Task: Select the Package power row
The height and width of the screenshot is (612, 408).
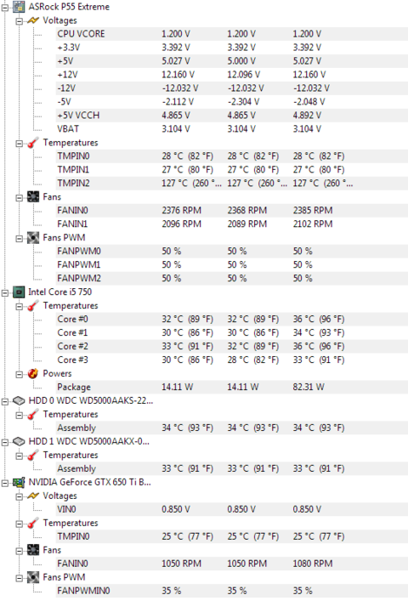Action: 232,388
